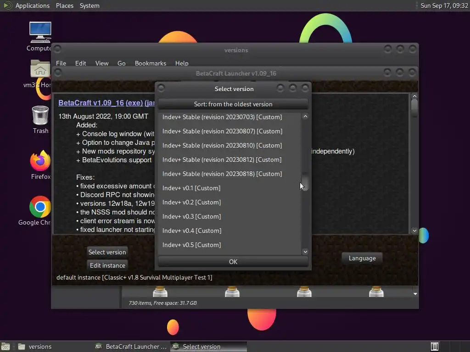470x352 pixels.
Task: Click version list scrollbar down arrow
Action: pyautogui.click(x=305, y=252)
